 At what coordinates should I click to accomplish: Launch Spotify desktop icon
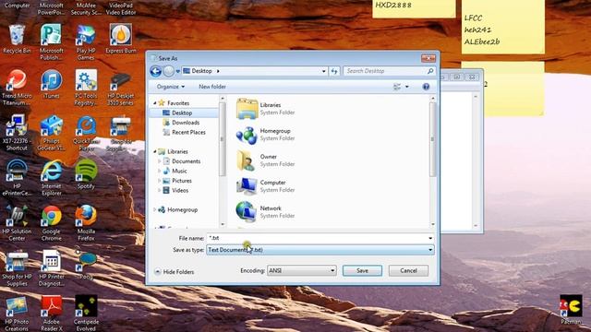pyautogui.click(x=86, y=174)
